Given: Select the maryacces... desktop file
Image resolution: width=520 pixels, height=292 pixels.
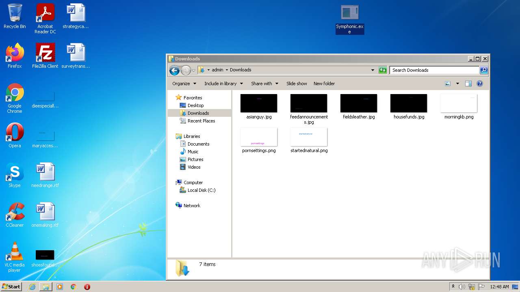Looking at the screenshot, I should pyautogui.click(x=45, y=138).
